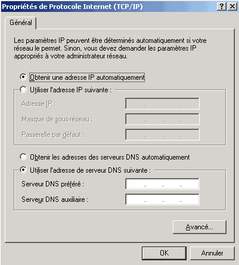Screen dimensions: 239x265
Task: Focus last octet of Serveur DNS auxiliaire
Action: tap(190, 199)
